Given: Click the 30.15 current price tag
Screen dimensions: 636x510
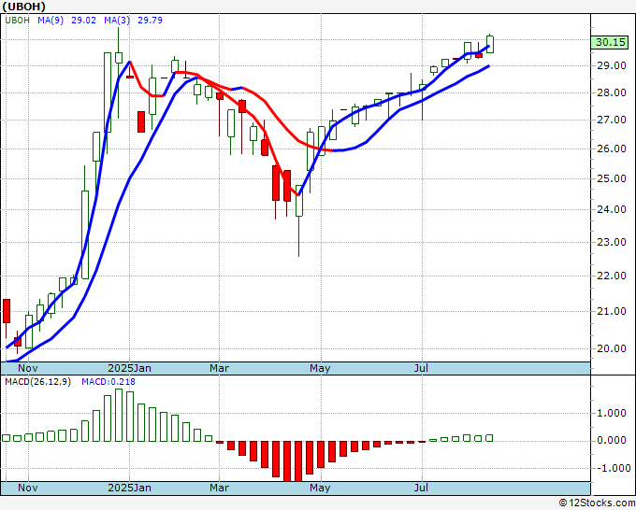Looking at the screenshot, I should 610,42.
